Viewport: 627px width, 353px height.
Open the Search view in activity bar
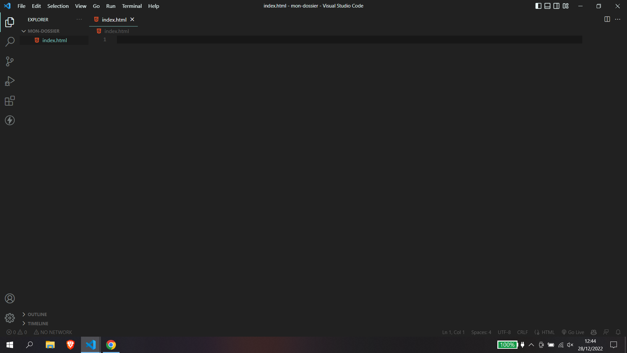pyautogui.click(x=10, y=42)
